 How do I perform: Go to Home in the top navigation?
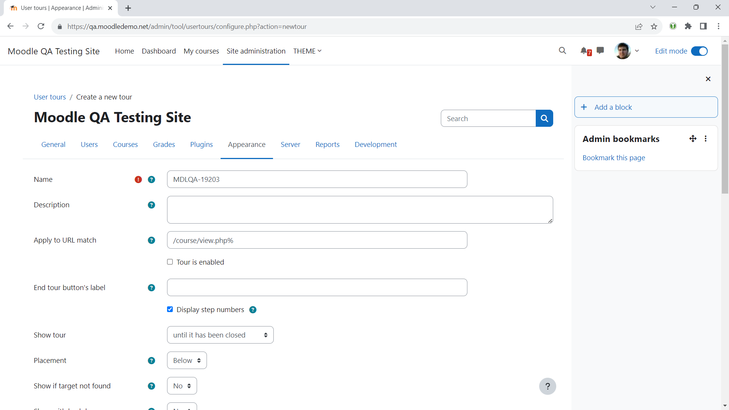(x=125, y=51)
